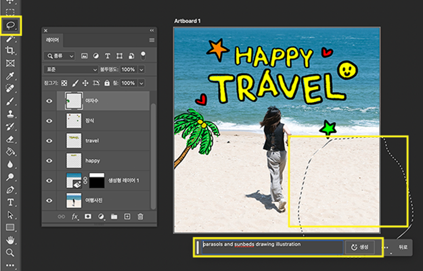Click the delete layer trash icon
The image size is (423, 271).
pos(140,216)
